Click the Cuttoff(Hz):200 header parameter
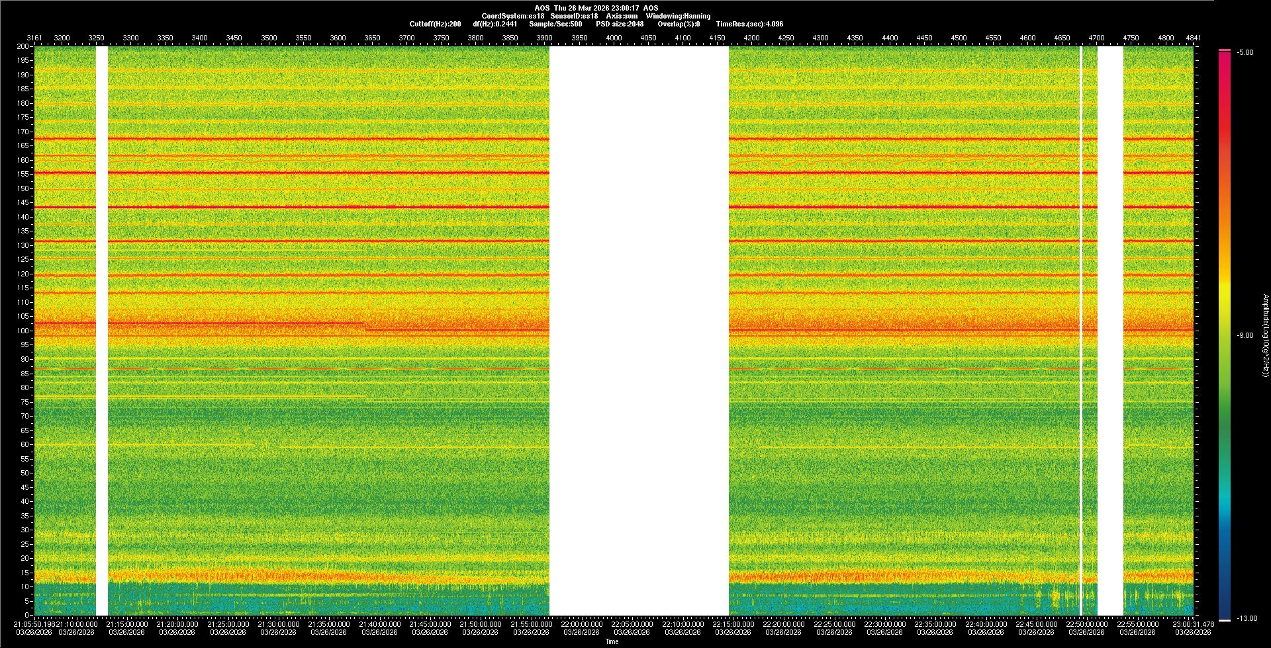Screen dimensions: 1271x648 click(435, 24)
